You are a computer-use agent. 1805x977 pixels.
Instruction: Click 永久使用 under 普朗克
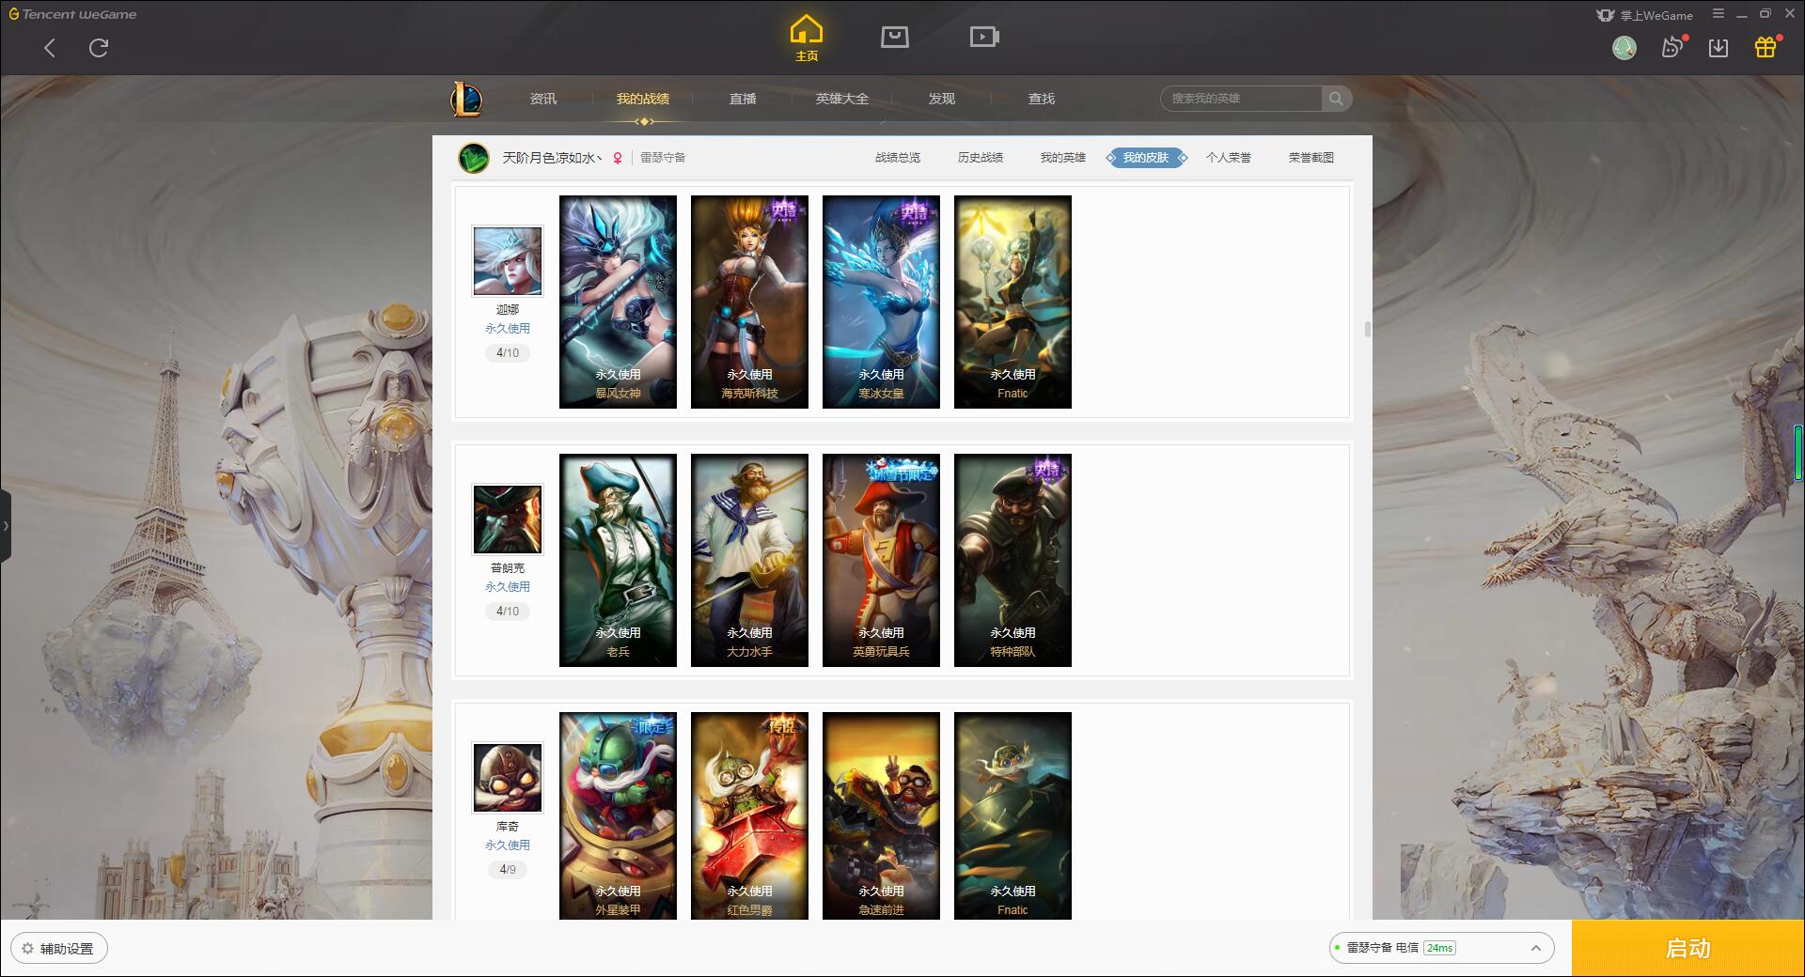pyautogui.click(x=508, y=587)
